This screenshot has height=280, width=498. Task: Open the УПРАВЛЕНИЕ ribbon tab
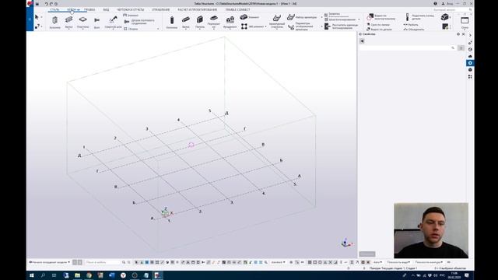tap(161, 9)
